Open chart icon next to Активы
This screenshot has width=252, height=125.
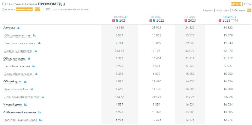(18, 28)
